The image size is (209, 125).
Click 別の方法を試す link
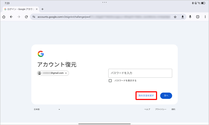click(x=146, y=95)
